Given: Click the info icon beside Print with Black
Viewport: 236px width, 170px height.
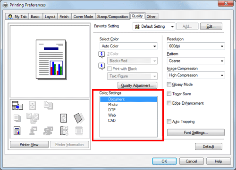Looking at the screenshot, I should tap(101, 66).
